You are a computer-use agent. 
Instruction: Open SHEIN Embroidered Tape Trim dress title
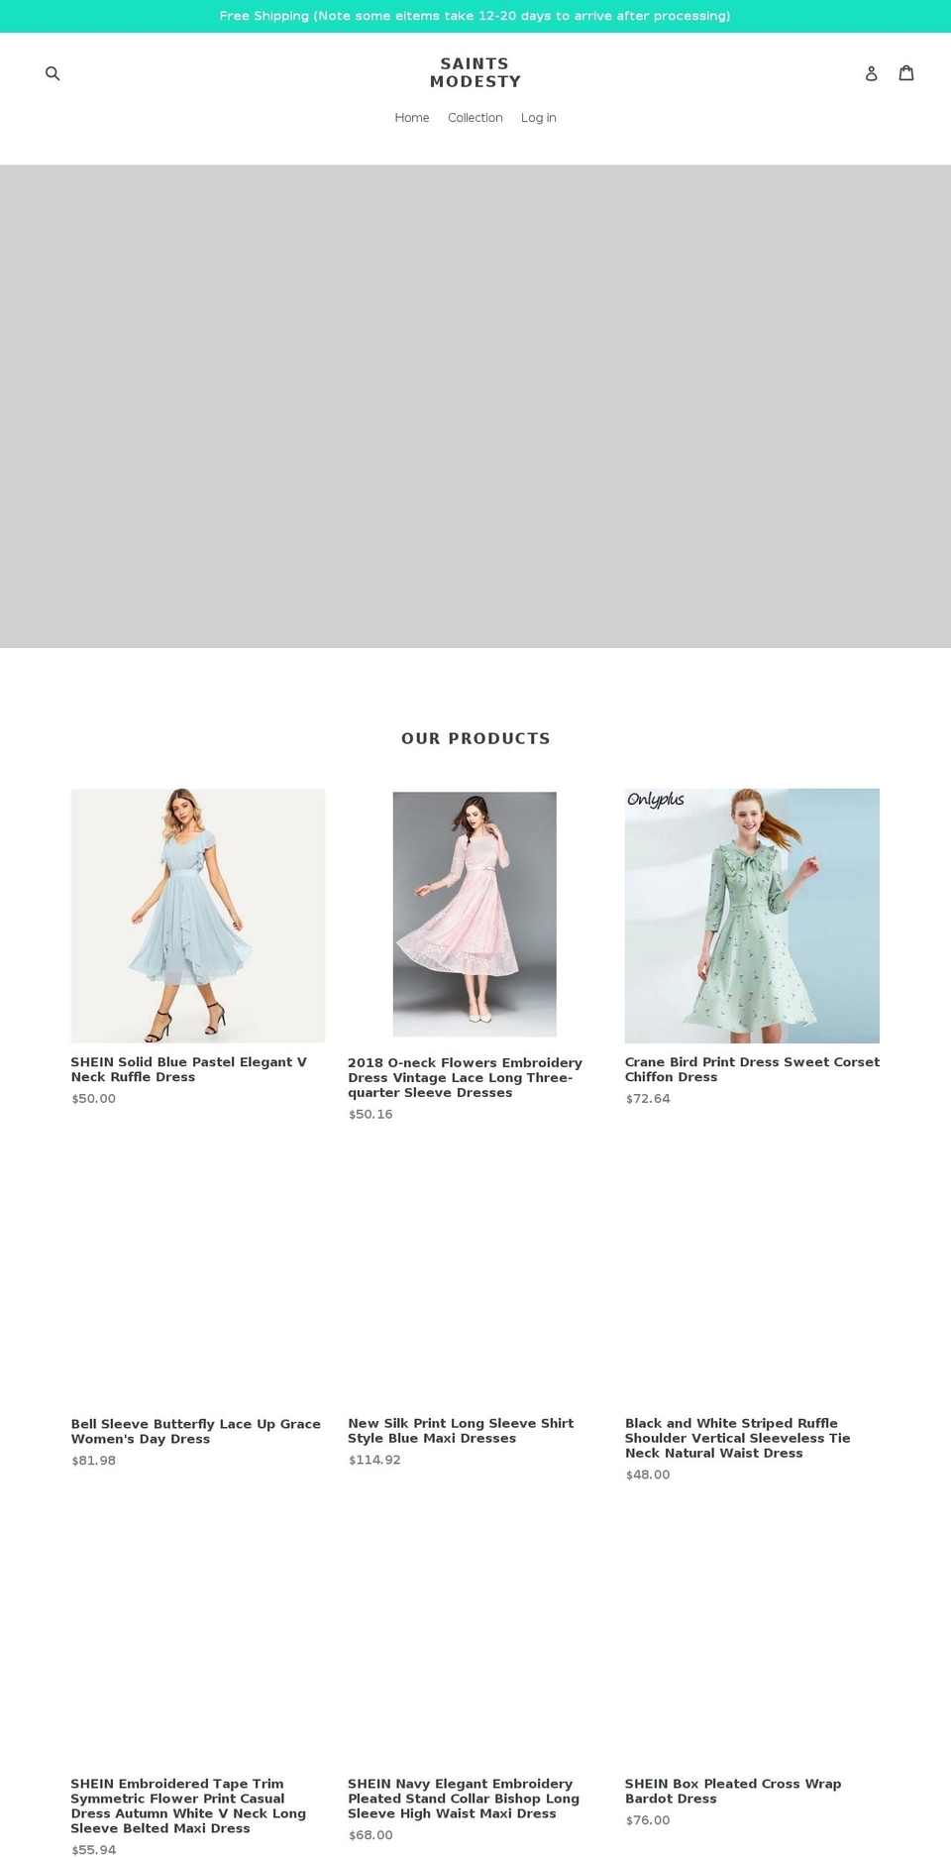188,1805
